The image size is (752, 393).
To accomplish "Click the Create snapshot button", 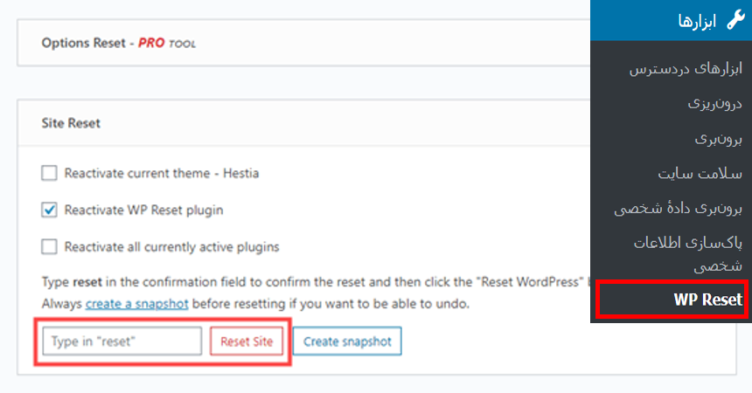I will point(347,341).
